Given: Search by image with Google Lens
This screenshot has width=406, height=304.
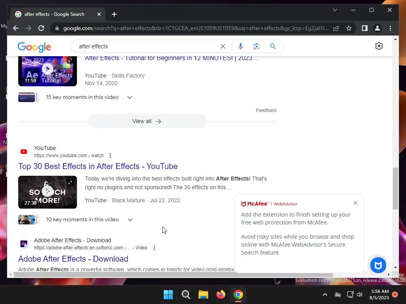Looking at the screenshot, I should tap(257, 46).
